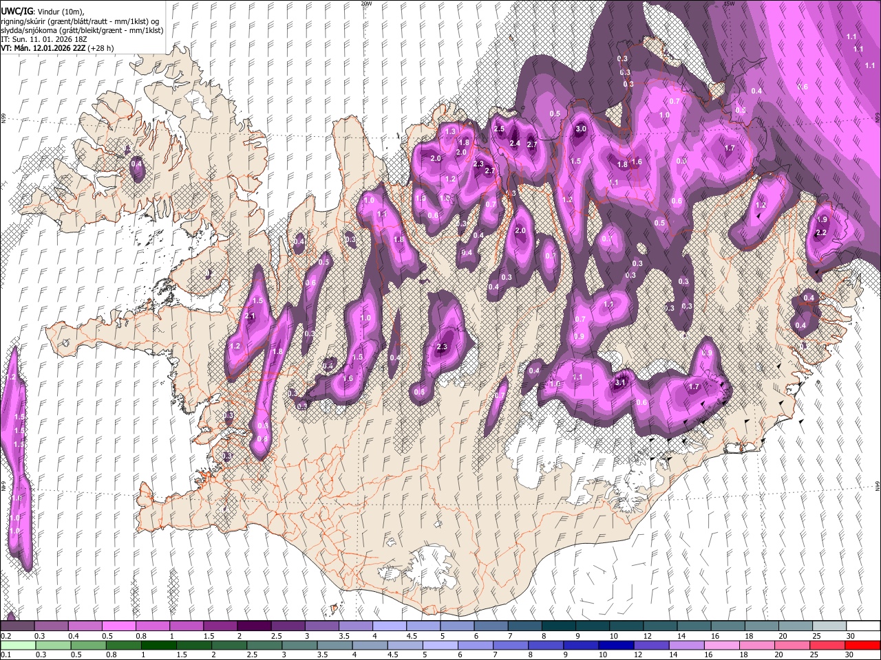
Task: Click the 0.2 label at the legend start
Action: (6, 636)
